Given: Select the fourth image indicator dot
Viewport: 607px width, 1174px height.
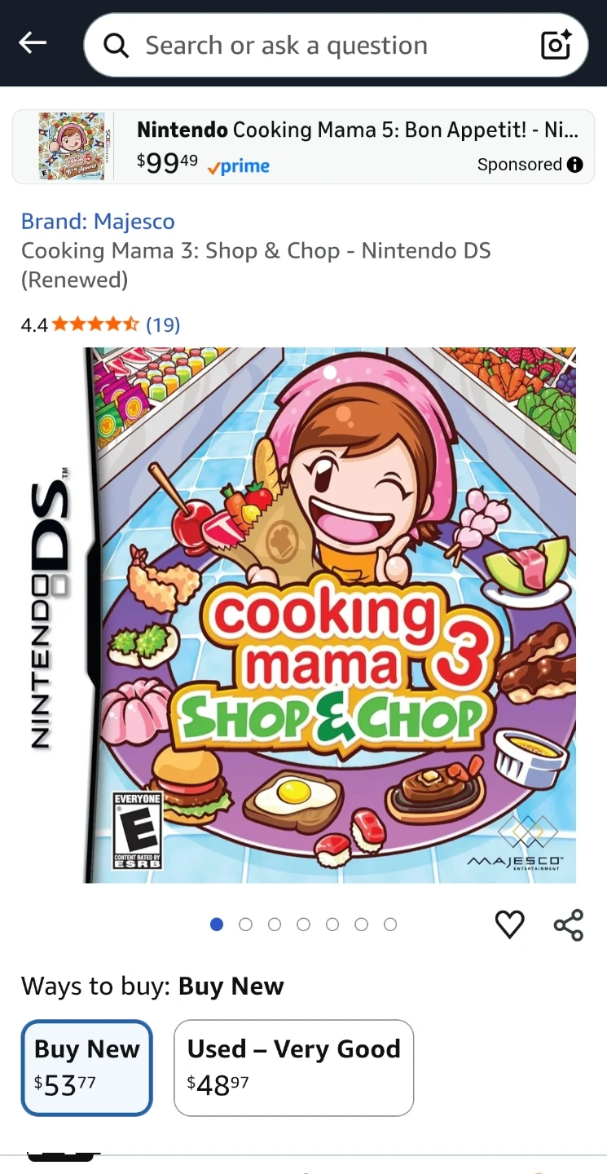Looking at the screenshot, I should click(303, 925).
